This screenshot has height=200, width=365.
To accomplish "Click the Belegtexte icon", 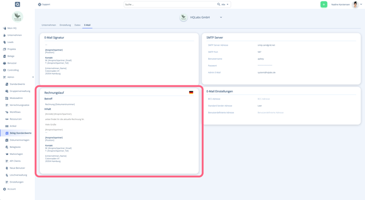I will pyautogui.click(x=7, y=147).
